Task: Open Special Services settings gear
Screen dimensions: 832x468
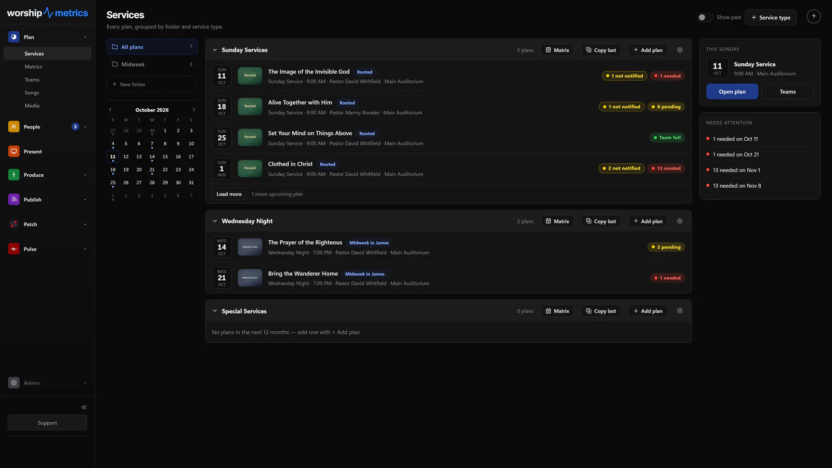Action: pos(680,311)
